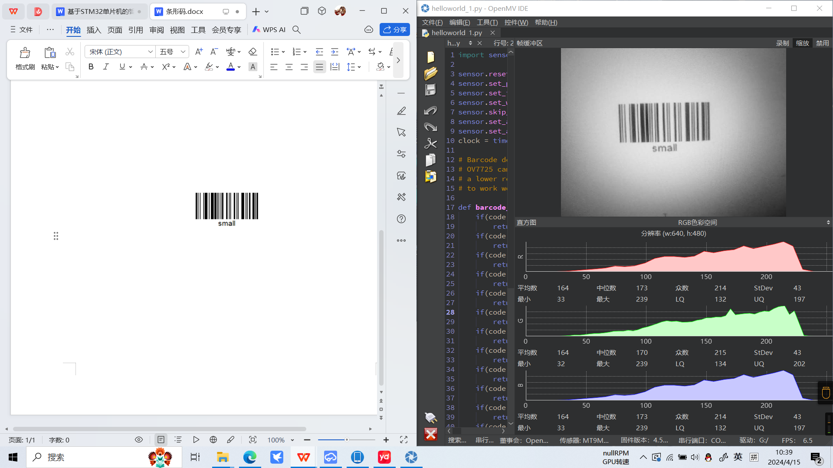The height and width of the screenshot is (468, 833).
Task: Increase paragraph indent
Action: (x=335, y=52)
